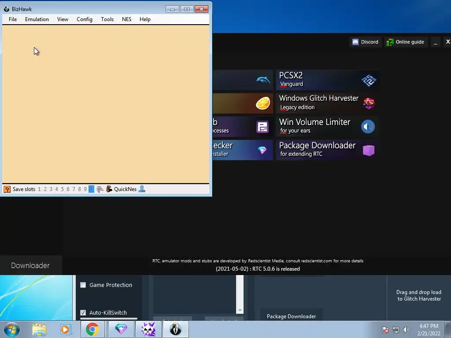Click the QuickNes core icon
The height and width of the screenshot is (338, 451).
click(x=109, y=189)
